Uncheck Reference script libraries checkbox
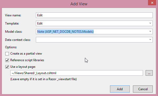The image size is (158, 96). 7,60
